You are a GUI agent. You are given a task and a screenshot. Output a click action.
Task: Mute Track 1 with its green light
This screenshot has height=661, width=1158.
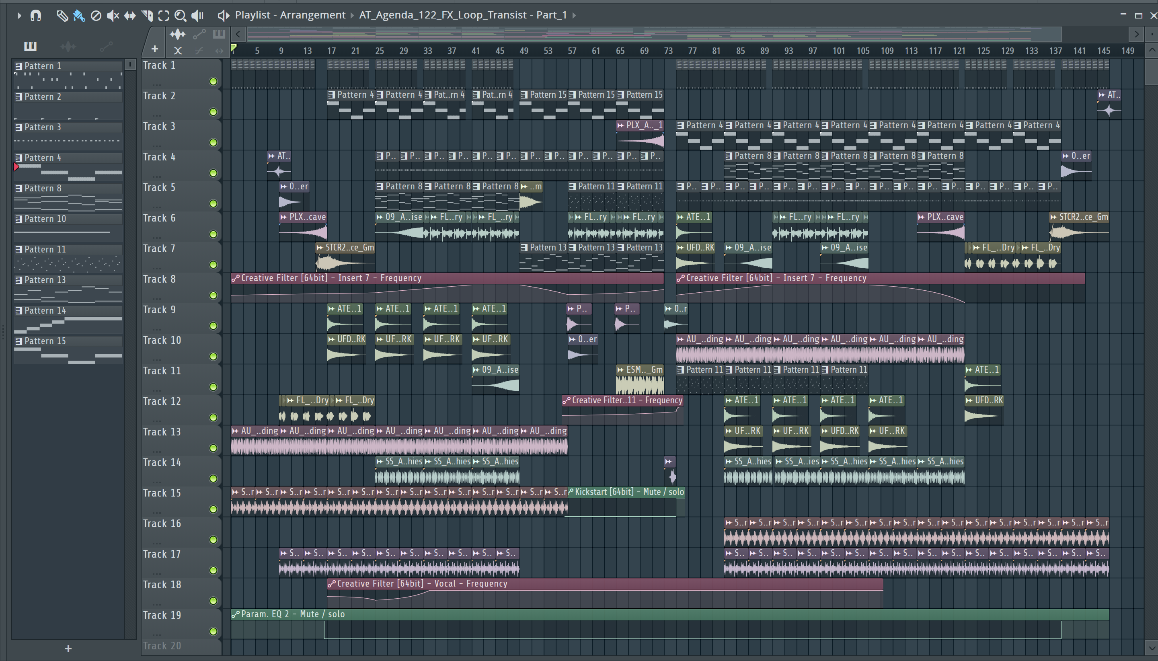[213, 81]
